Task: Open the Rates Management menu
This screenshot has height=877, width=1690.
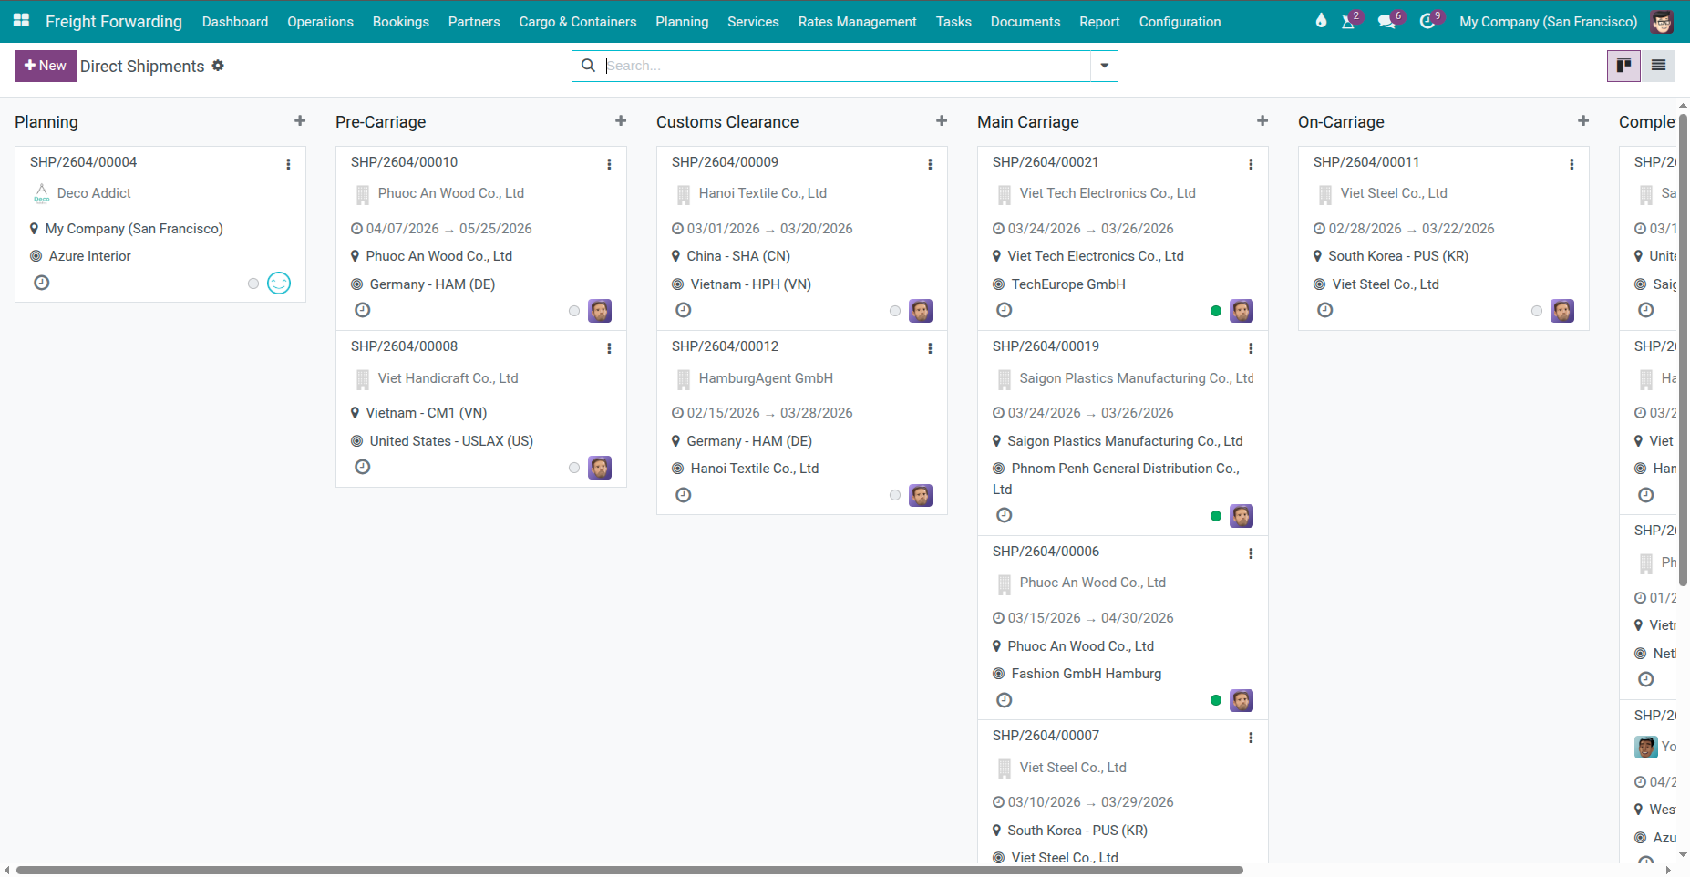Action: 856,21
